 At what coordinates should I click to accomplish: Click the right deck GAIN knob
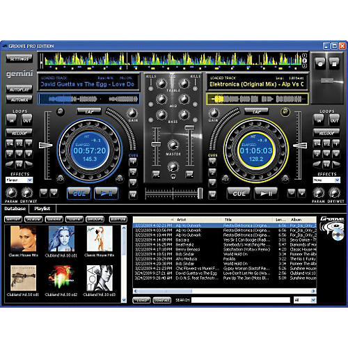pyautogui.click(x=214, y=113)
